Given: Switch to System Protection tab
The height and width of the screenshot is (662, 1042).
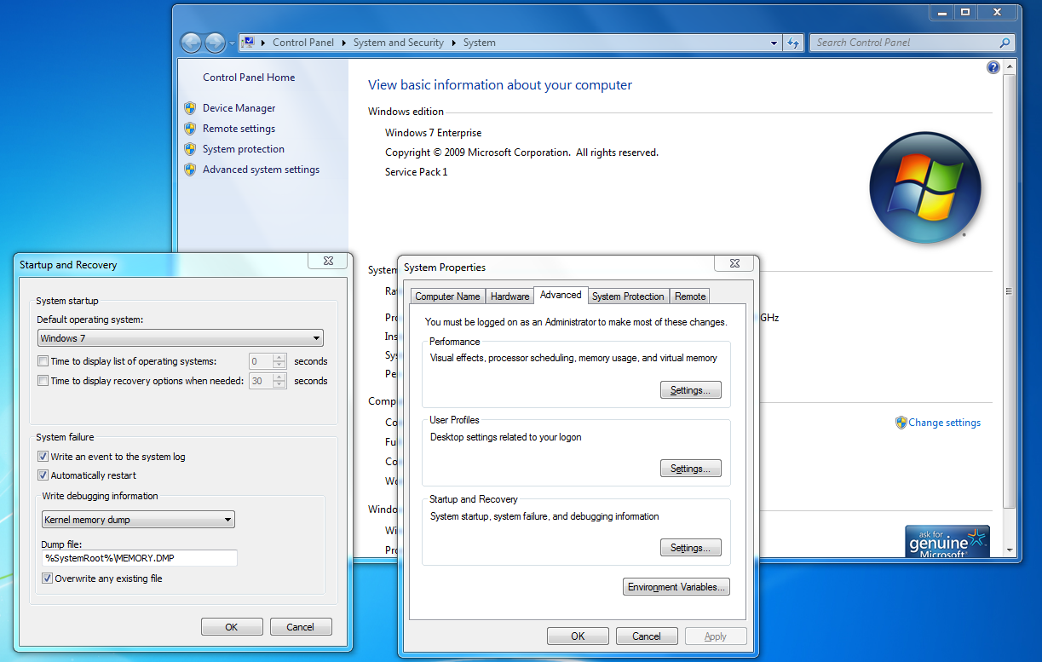Looking at the screenshot, I should tap(628, 296).
